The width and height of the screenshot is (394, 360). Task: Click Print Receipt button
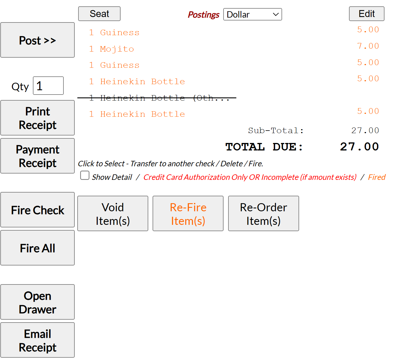[x=37, y=118]
